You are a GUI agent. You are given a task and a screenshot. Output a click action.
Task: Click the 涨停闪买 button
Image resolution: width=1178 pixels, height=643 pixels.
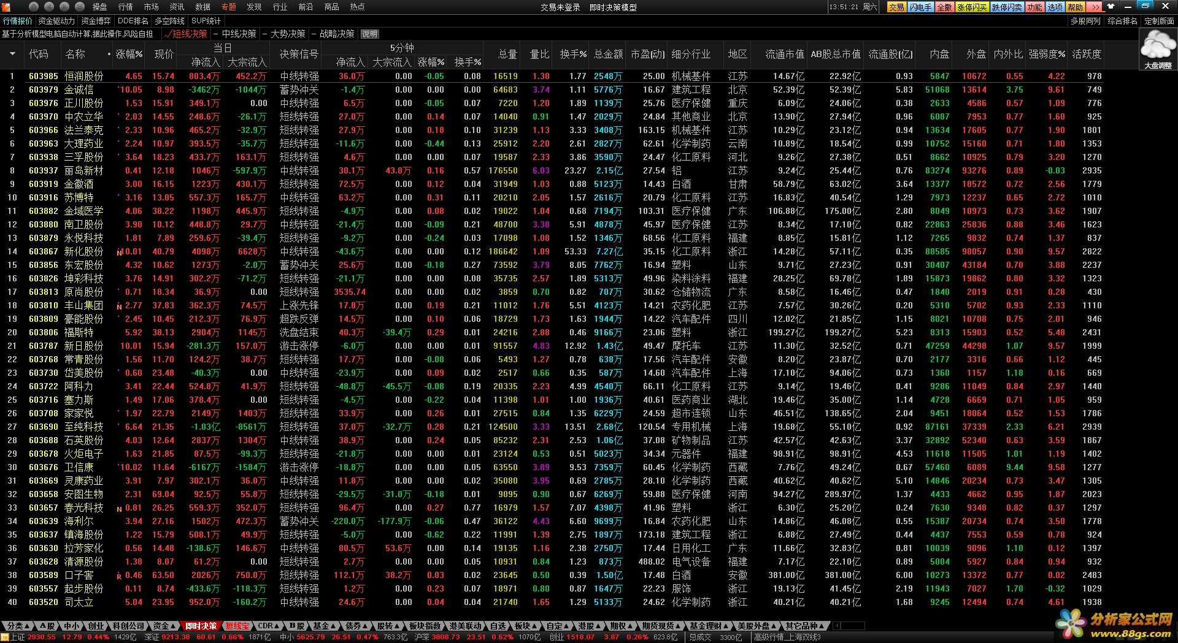pyautogui.click(x=972, y=7)
